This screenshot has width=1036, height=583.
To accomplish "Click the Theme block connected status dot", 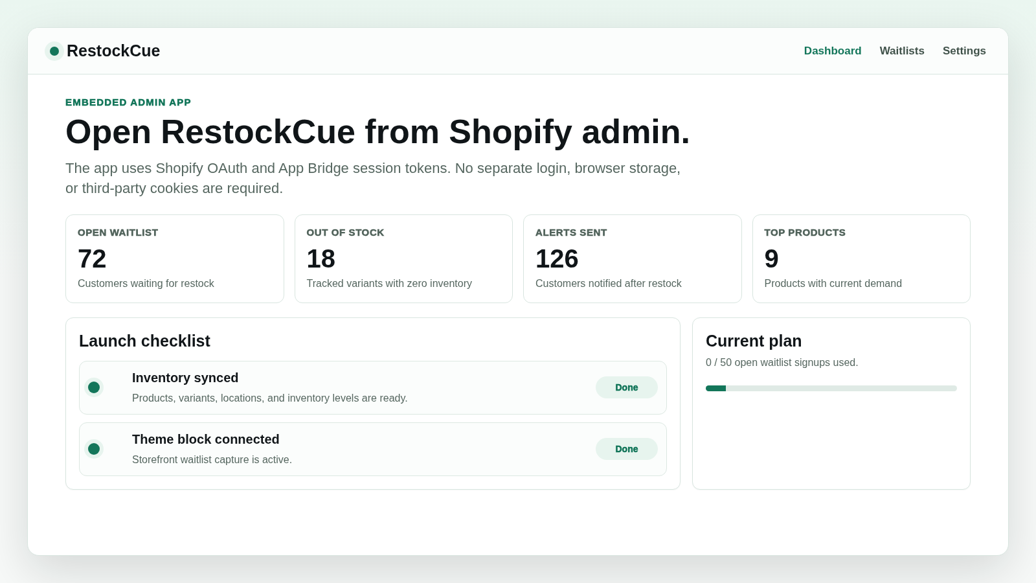I will 94,449.
